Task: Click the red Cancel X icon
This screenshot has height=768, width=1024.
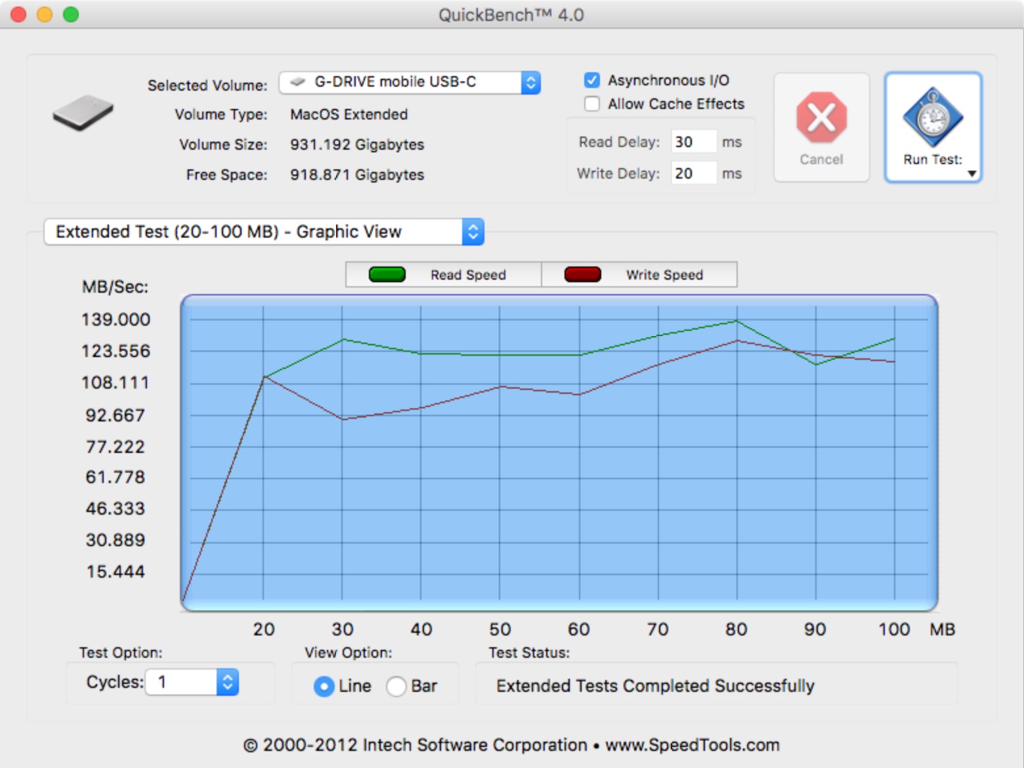Action: 821,118
